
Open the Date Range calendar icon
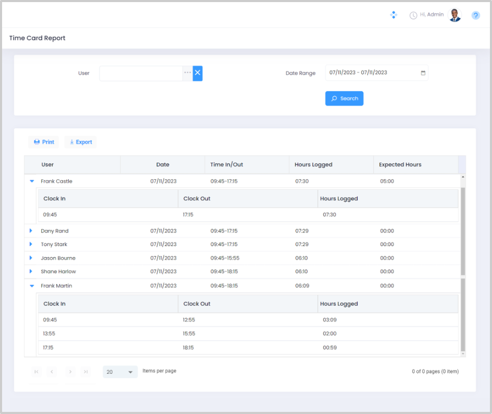[x=423, y=73]
